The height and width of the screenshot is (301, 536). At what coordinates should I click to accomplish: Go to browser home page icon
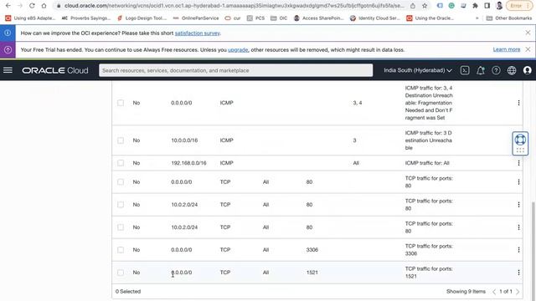[x=44, y=6]
